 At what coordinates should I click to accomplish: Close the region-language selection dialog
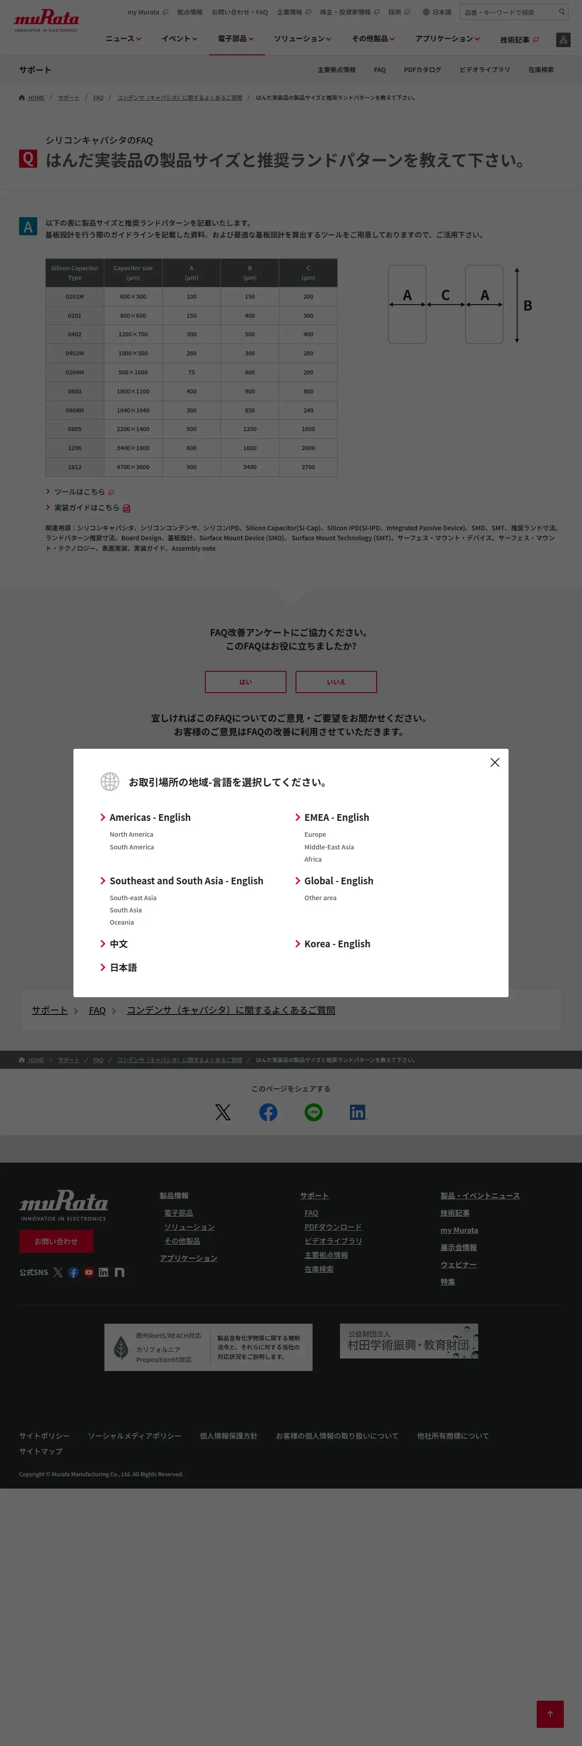point(495,762)
